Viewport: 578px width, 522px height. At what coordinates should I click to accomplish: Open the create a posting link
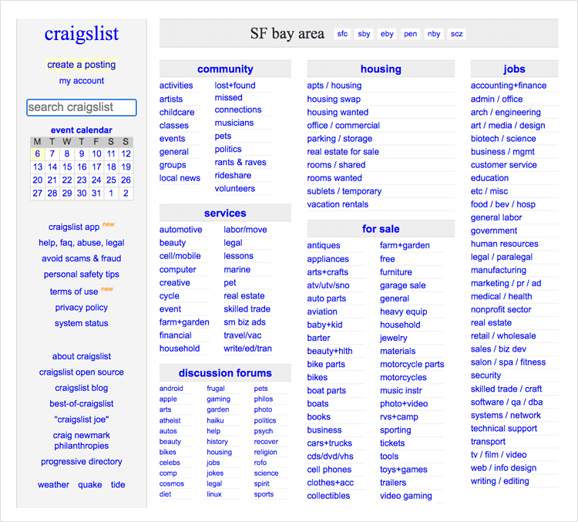(x=82, y=65)
